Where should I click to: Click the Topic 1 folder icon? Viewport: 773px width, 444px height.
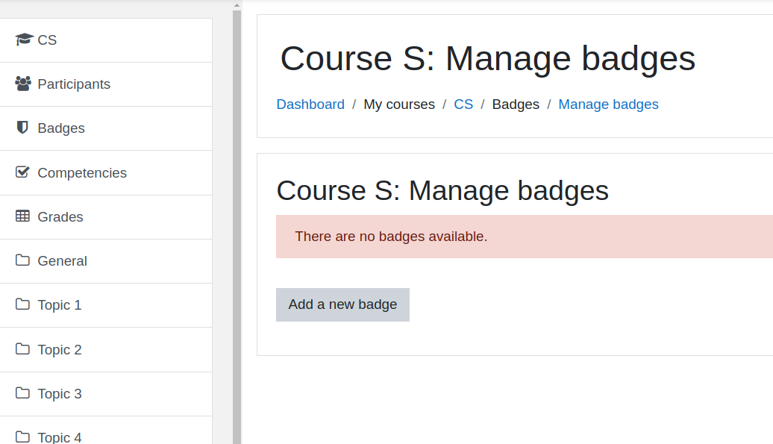pos(22,304)
